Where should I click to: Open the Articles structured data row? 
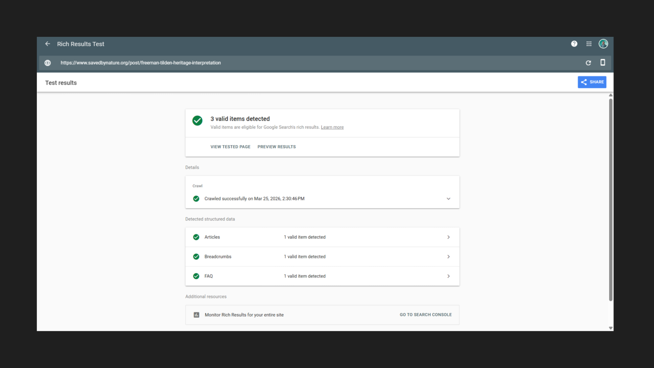pyautogui.click(x=322, y=237)
